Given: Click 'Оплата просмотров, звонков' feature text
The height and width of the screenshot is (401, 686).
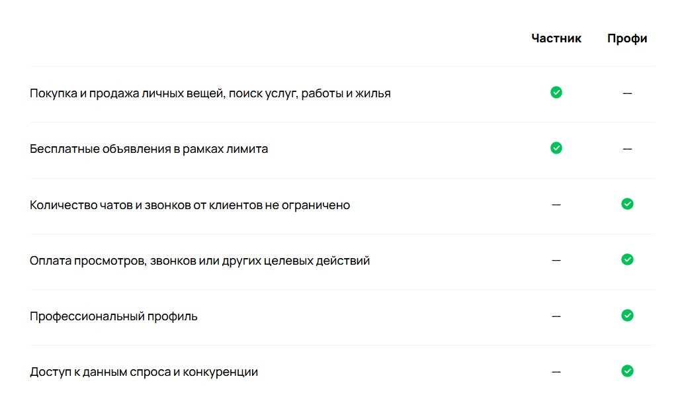Looking at the screenshot, I should (200, 261).
